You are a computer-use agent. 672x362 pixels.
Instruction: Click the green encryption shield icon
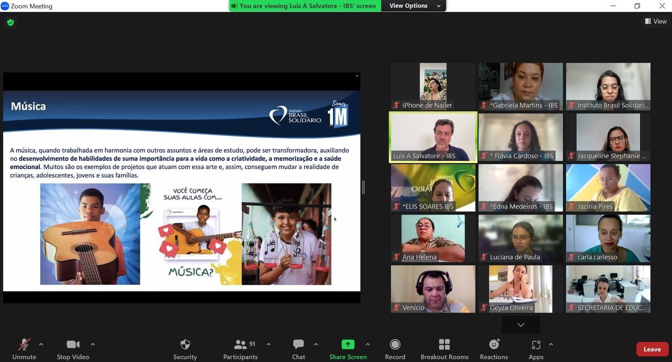coord(10,23)
